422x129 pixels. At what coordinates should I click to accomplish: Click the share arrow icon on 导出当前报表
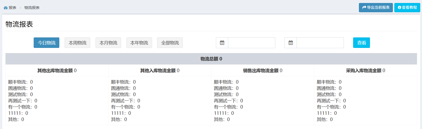(364, 7)
